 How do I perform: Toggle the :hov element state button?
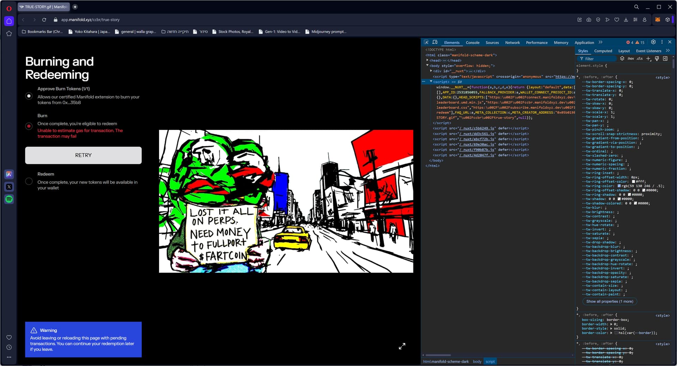tap(631, 58)
